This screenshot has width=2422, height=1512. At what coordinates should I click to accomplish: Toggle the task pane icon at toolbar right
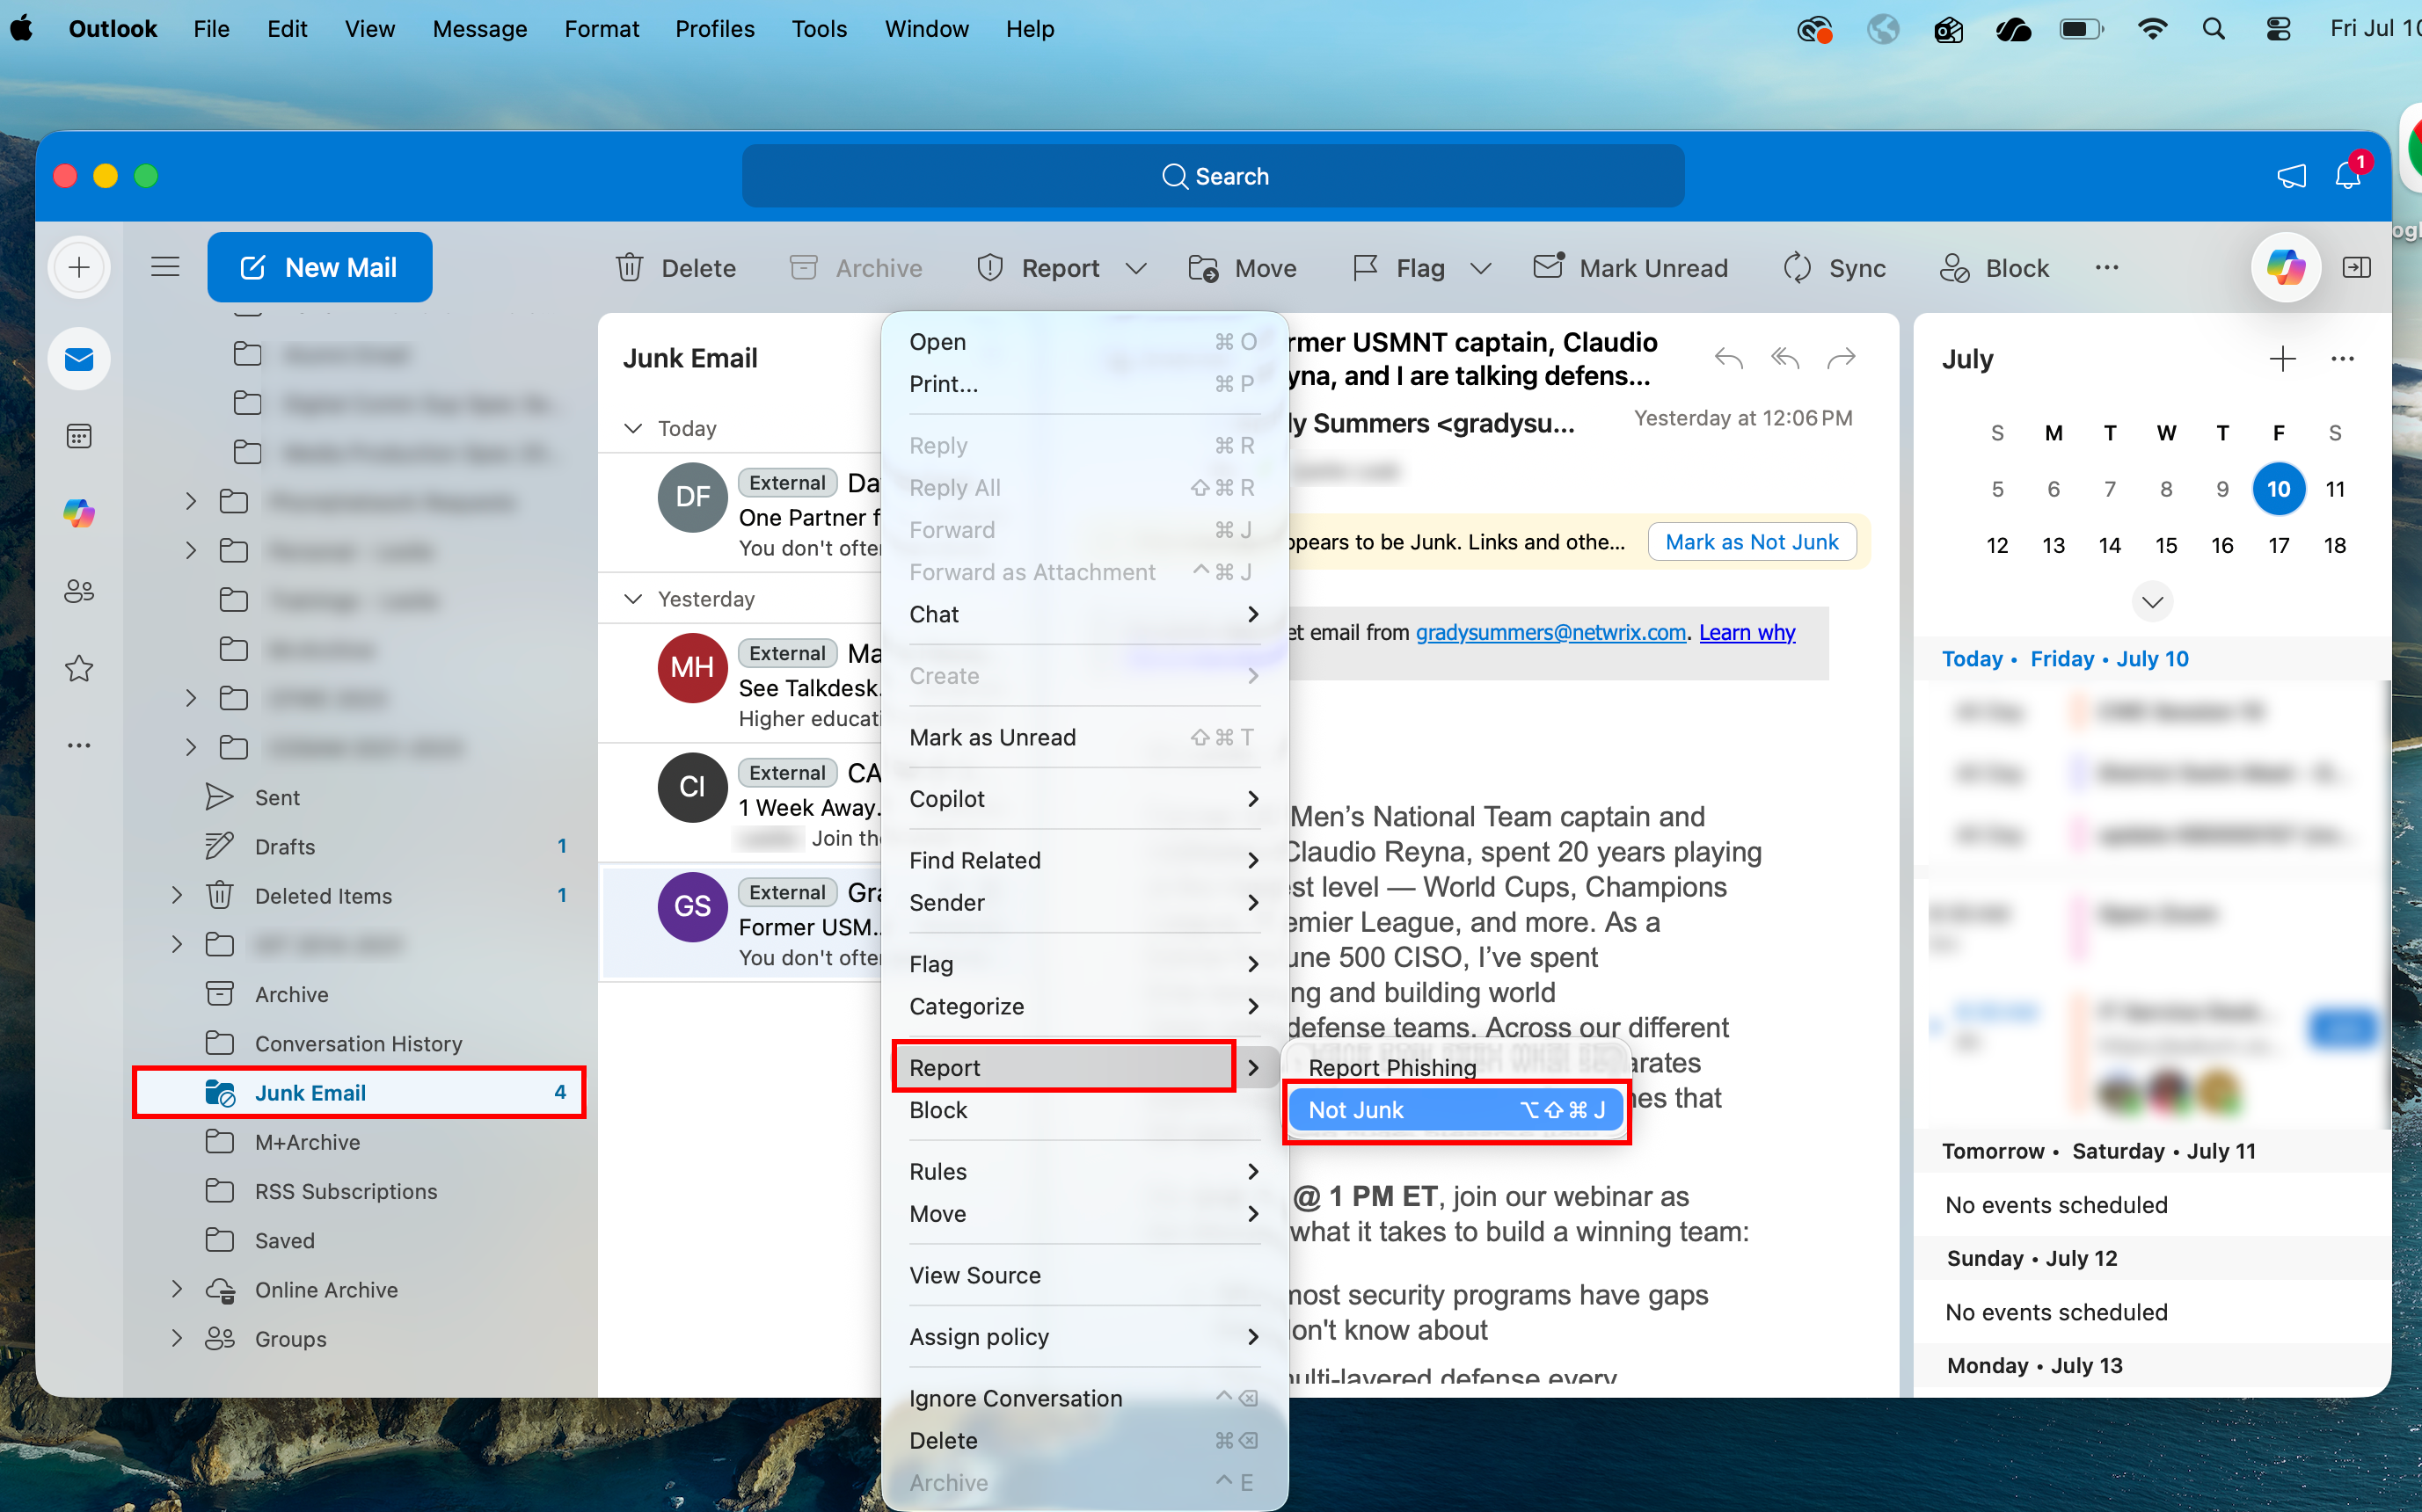[2356, 268]
